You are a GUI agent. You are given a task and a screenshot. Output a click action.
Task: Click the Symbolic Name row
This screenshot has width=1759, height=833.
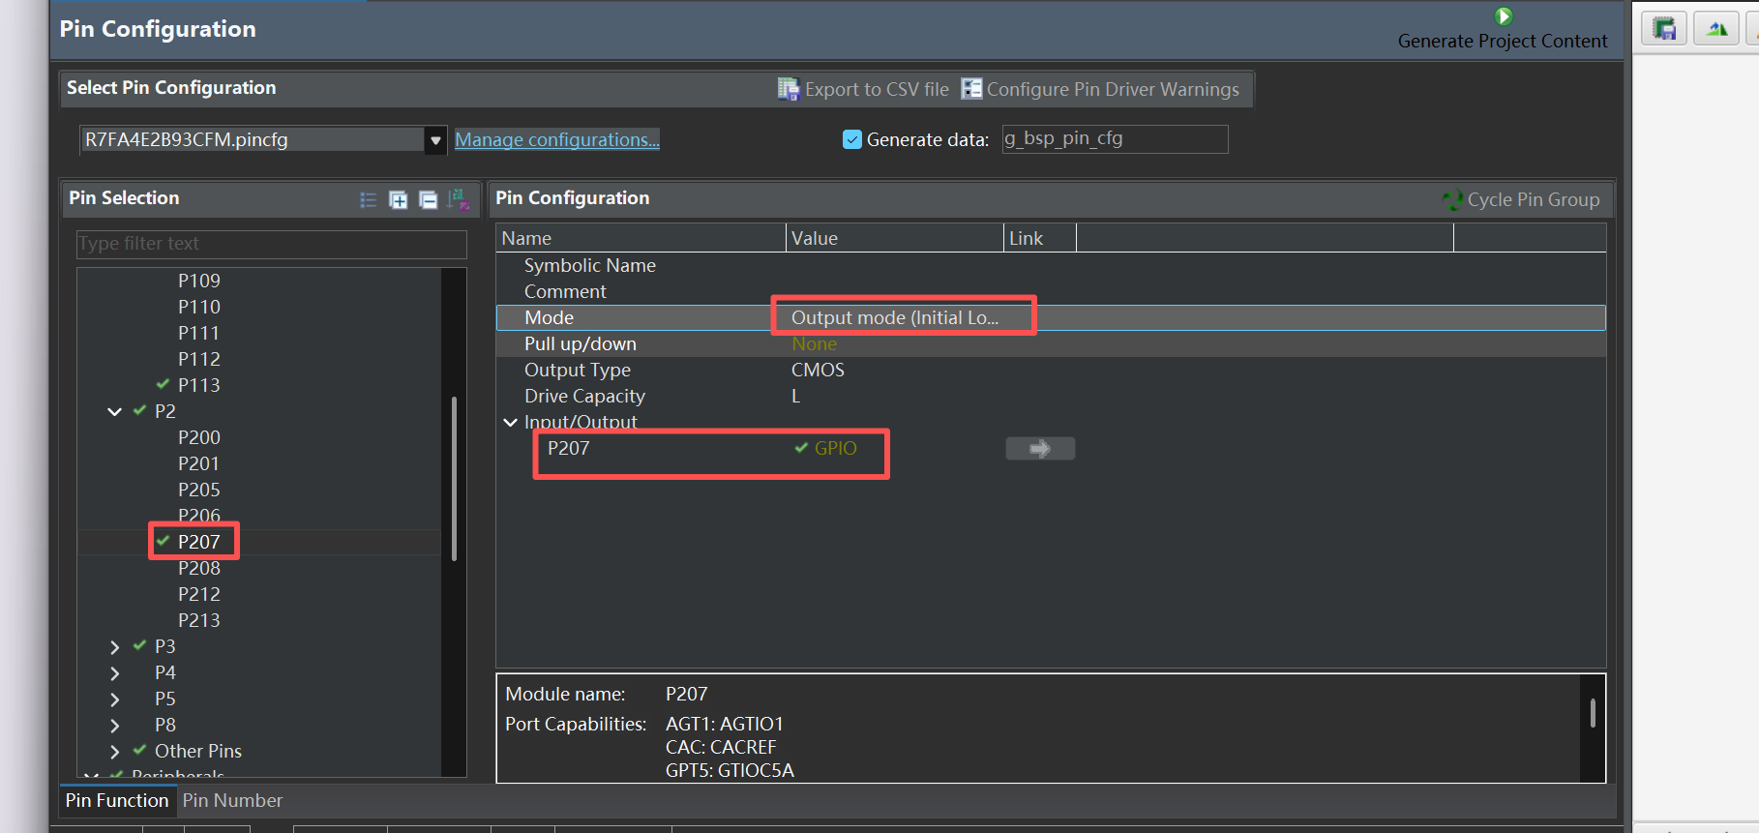[x=1051, y=265]
